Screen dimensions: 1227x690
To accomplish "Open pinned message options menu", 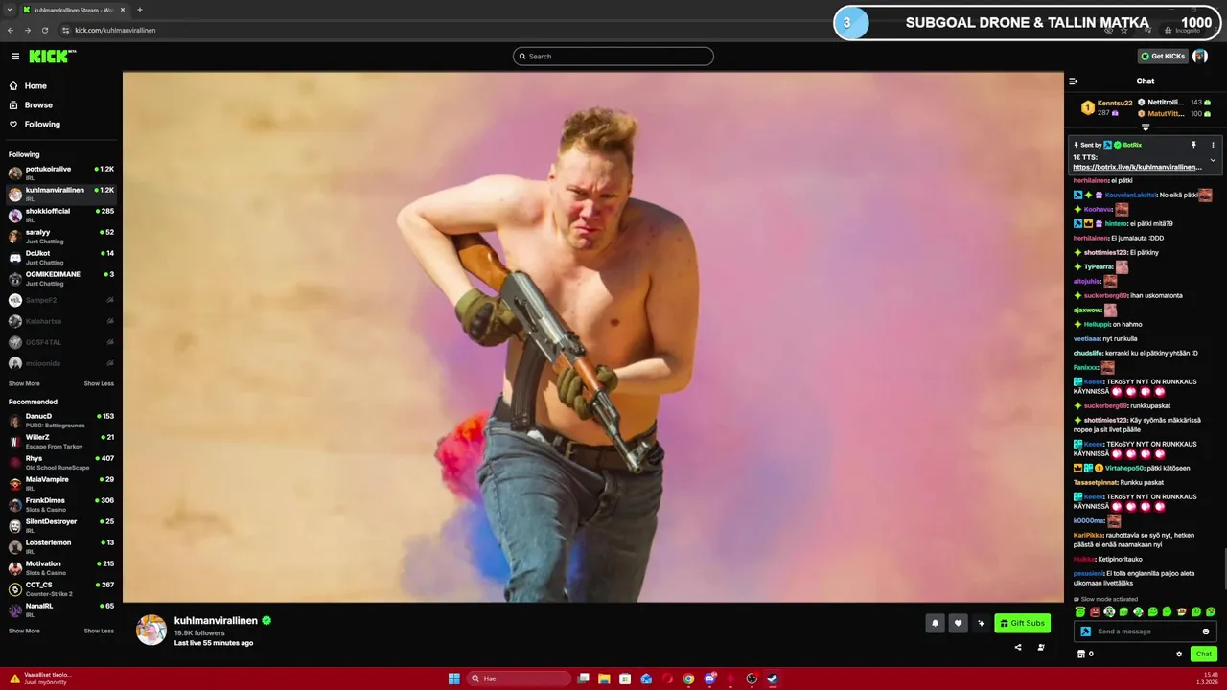I will [x=1213, y=145].
